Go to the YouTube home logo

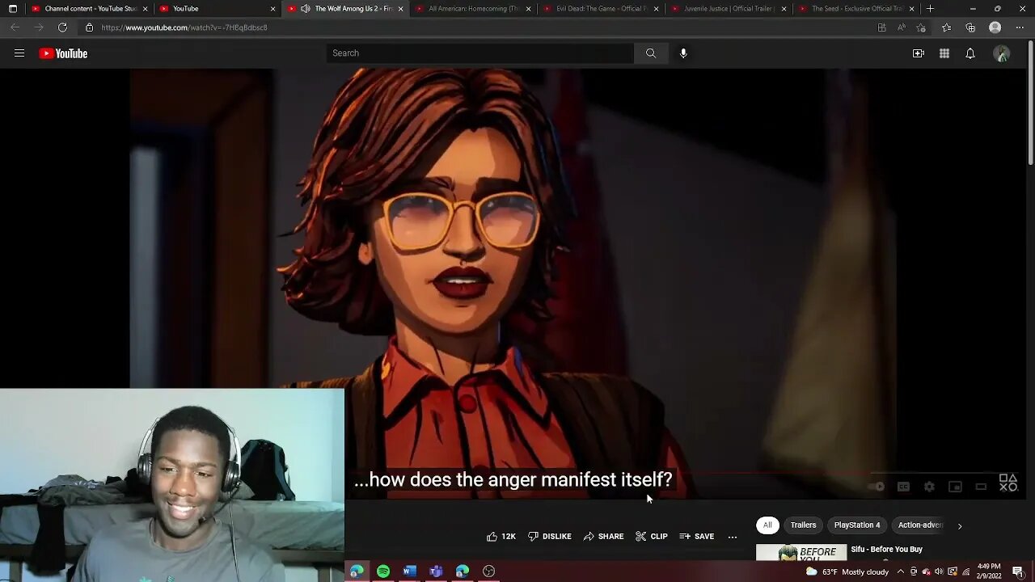[63, 53]
